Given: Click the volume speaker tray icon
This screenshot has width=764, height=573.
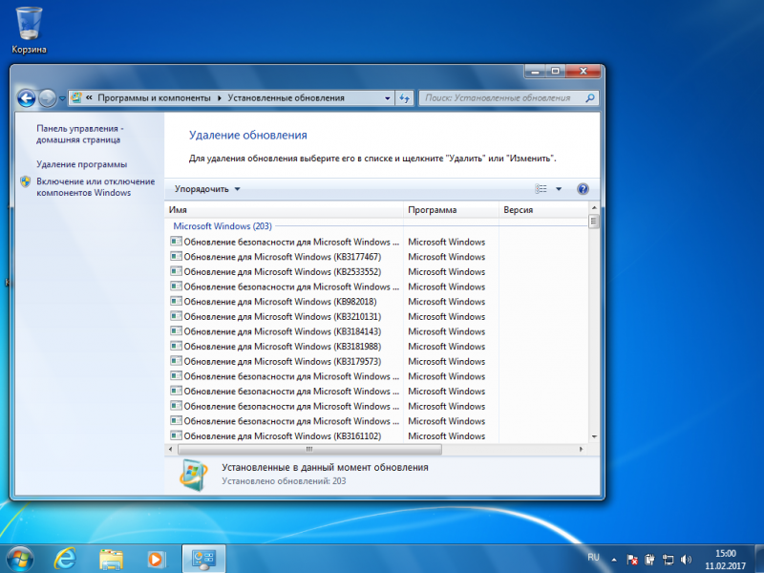Looking at the screenshot, I should pos(686,560).
